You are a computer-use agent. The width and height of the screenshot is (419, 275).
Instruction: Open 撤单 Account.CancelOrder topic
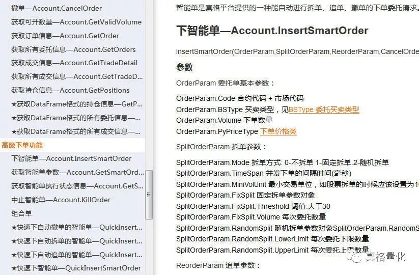pyautogui.click(x=57, y=8)
